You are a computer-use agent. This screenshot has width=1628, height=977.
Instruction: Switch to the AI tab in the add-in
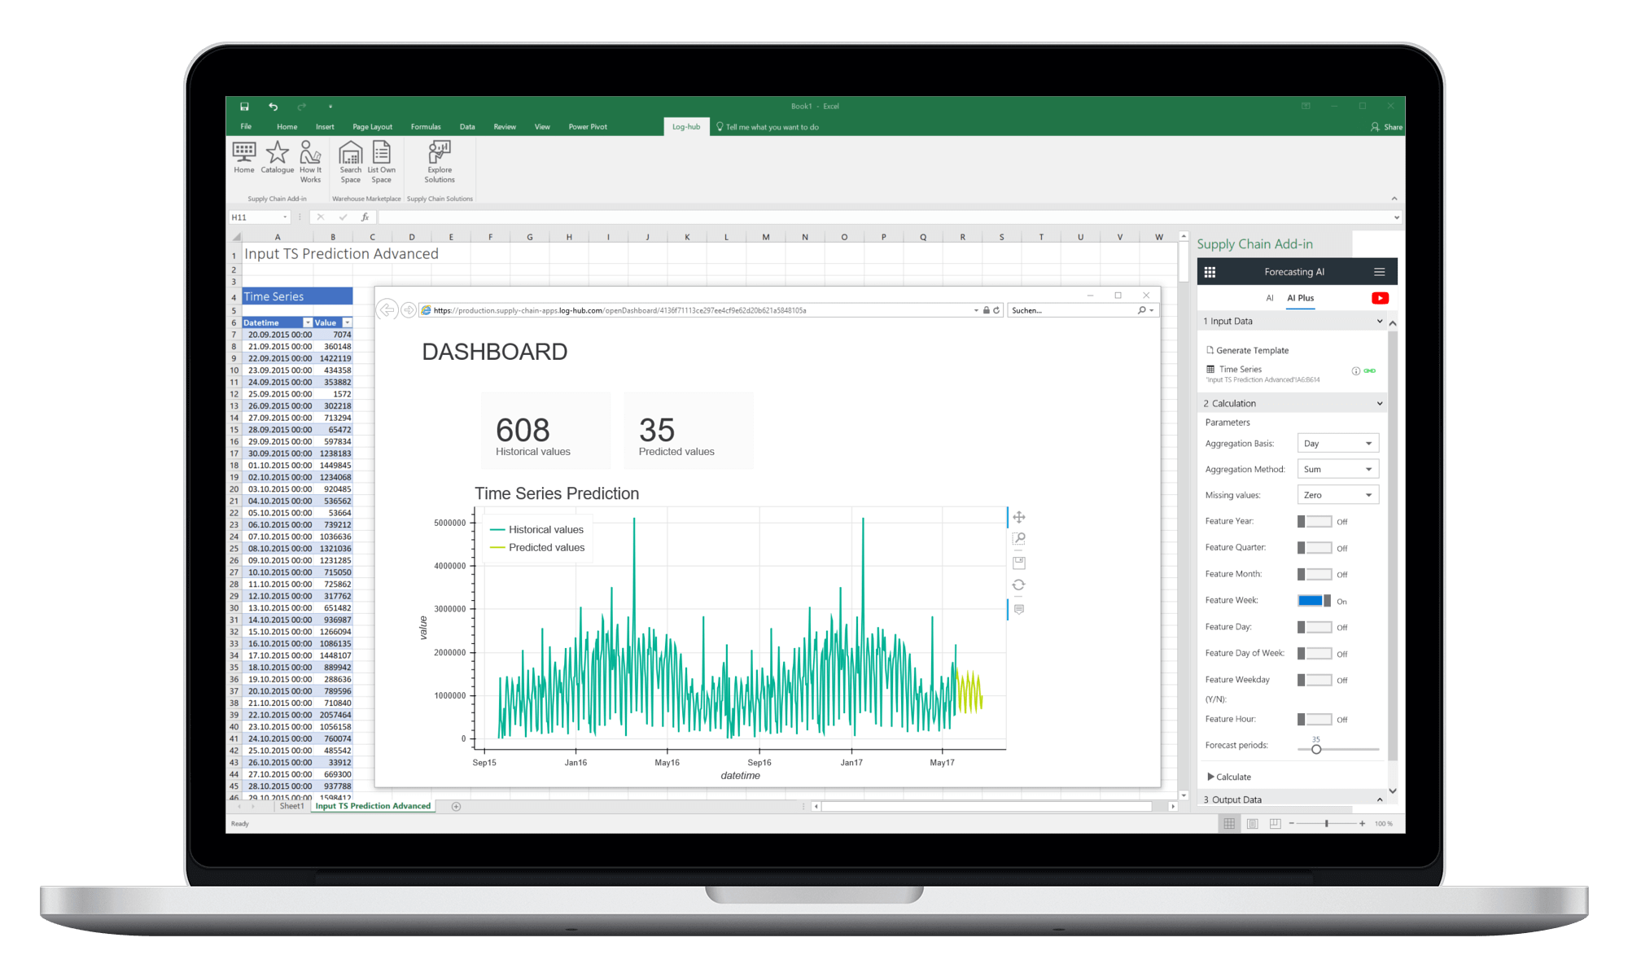click(x=1269, y=298)
